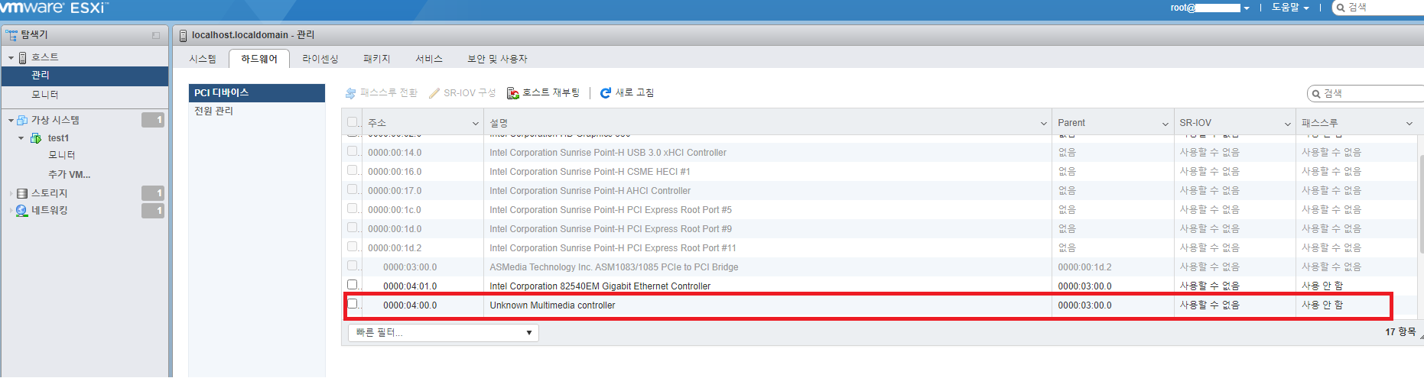1424x378 pixels.
Task: Click the VMware ESXi logo
Action: (x=54, y=8)
